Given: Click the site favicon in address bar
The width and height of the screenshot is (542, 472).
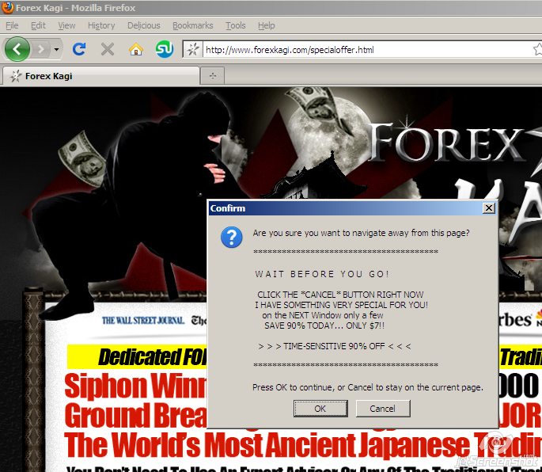Looking at the screenshot, I should 193,49.
